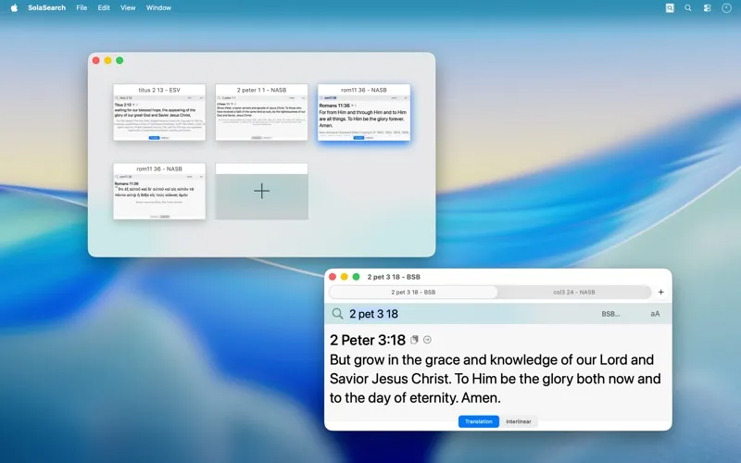Click the window title '2 pet 3 18 - BSB'
The width and height of the screenshot is (741, 463).
coord(394,277)
